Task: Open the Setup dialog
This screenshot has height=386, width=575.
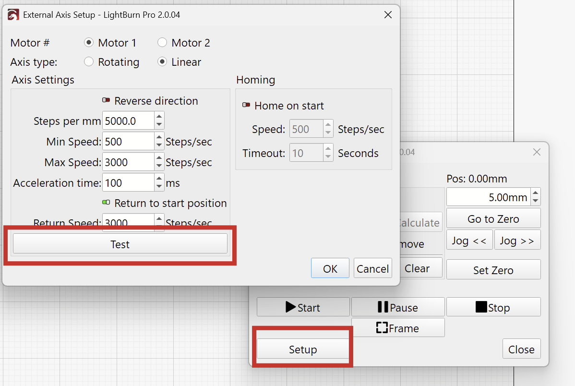Action: [302, 349]
